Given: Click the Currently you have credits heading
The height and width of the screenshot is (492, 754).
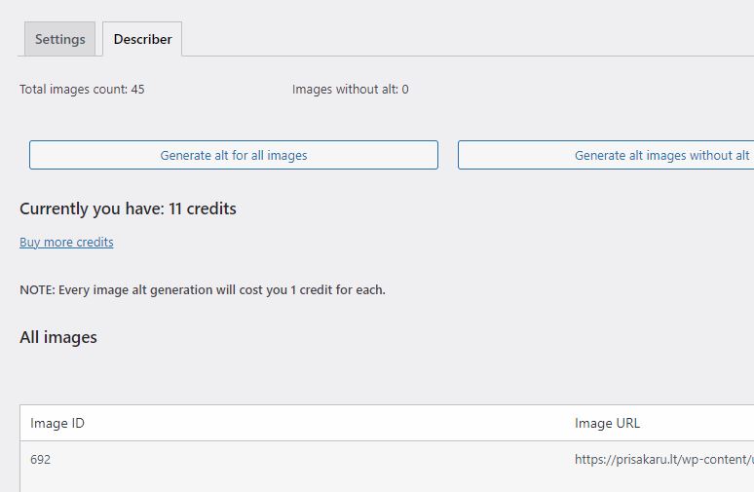Looking at the screenshot, I should 128,208.
